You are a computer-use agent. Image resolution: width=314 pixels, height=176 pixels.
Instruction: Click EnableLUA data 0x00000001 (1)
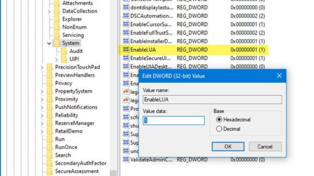tap(248, 50)
